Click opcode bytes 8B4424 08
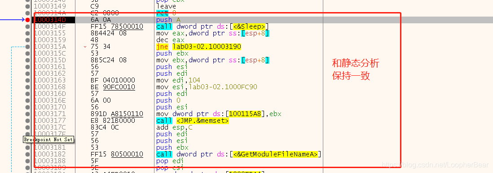 point(109,33)
